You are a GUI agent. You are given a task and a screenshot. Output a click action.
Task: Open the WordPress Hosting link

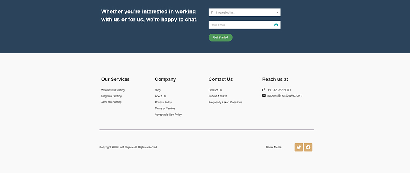(x=113, y=90)
